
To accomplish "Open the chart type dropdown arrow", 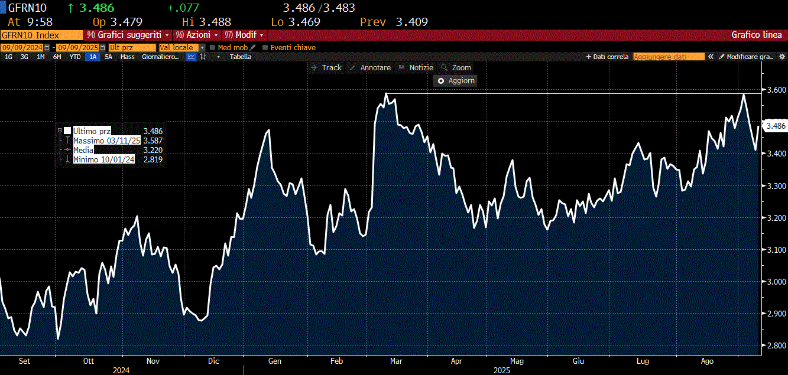I will pyautogui.click(x=219, y=57).
